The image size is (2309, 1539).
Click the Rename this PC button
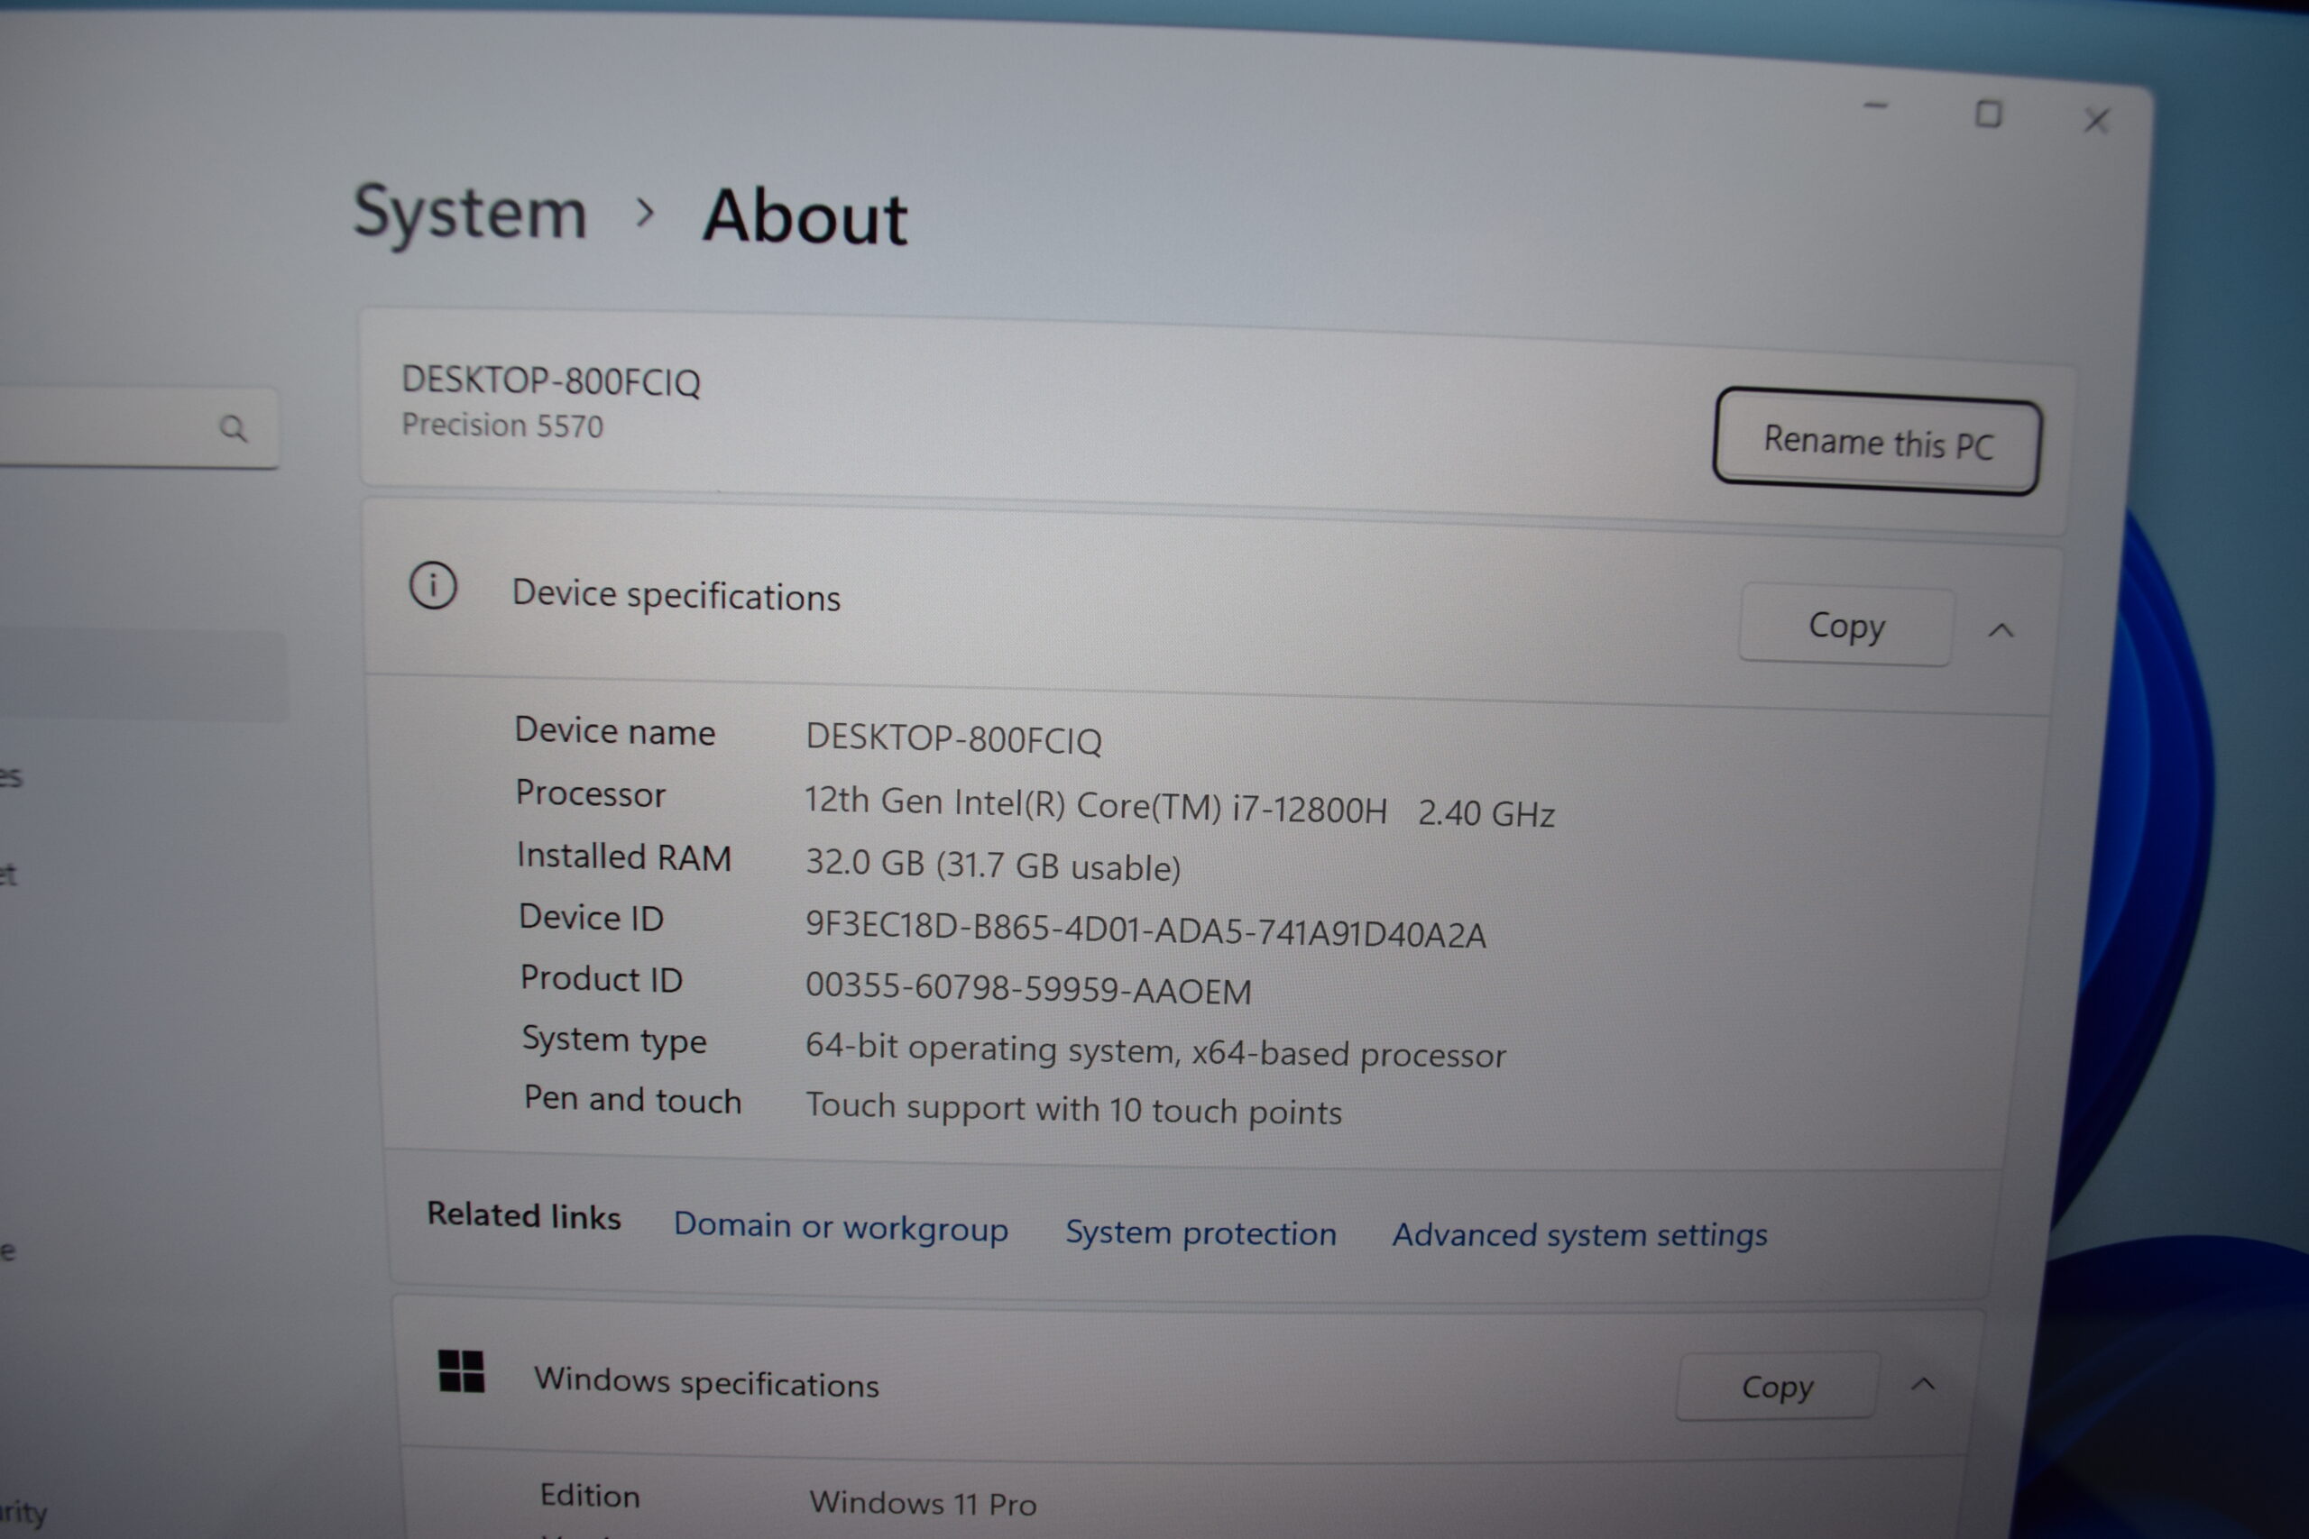coord(1877,442)
